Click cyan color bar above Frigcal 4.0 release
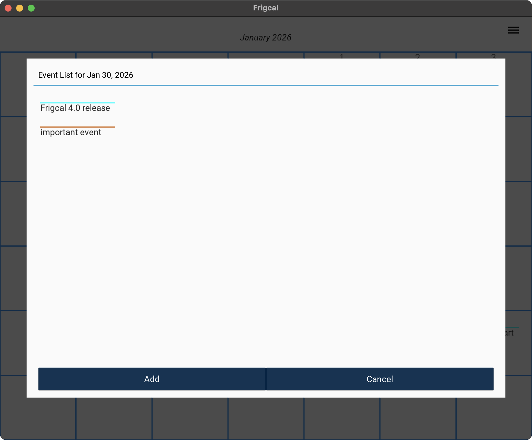Screen dimensions: 532x440 point(77,103)
